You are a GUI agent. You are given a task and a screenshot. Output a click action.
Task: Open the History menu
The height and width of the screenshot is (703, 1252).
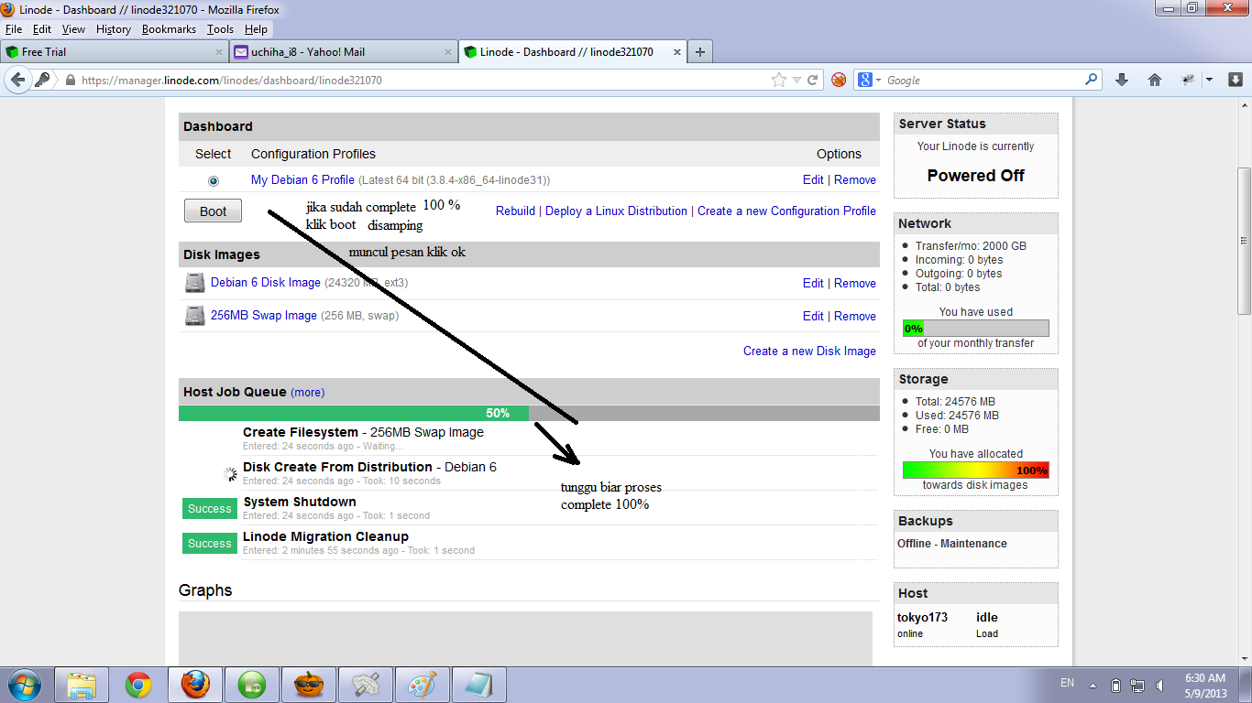click(x=113, y=29)
